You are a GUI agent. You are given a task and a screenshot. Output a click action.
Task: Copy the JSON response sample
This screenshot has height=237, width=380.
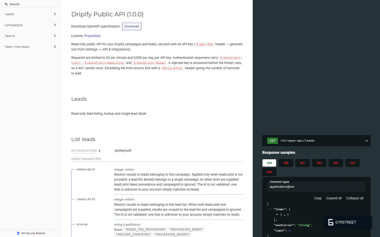(x=318, y=198)
